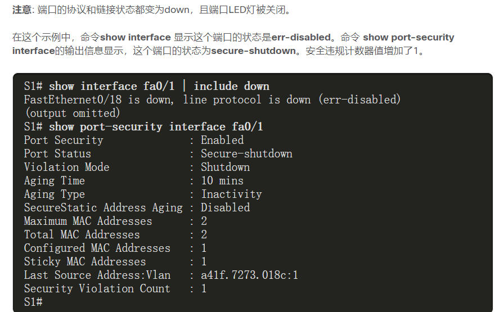Click the "Violation Mode" label
This screenshot has height=312, width=495.
point(66,167)
